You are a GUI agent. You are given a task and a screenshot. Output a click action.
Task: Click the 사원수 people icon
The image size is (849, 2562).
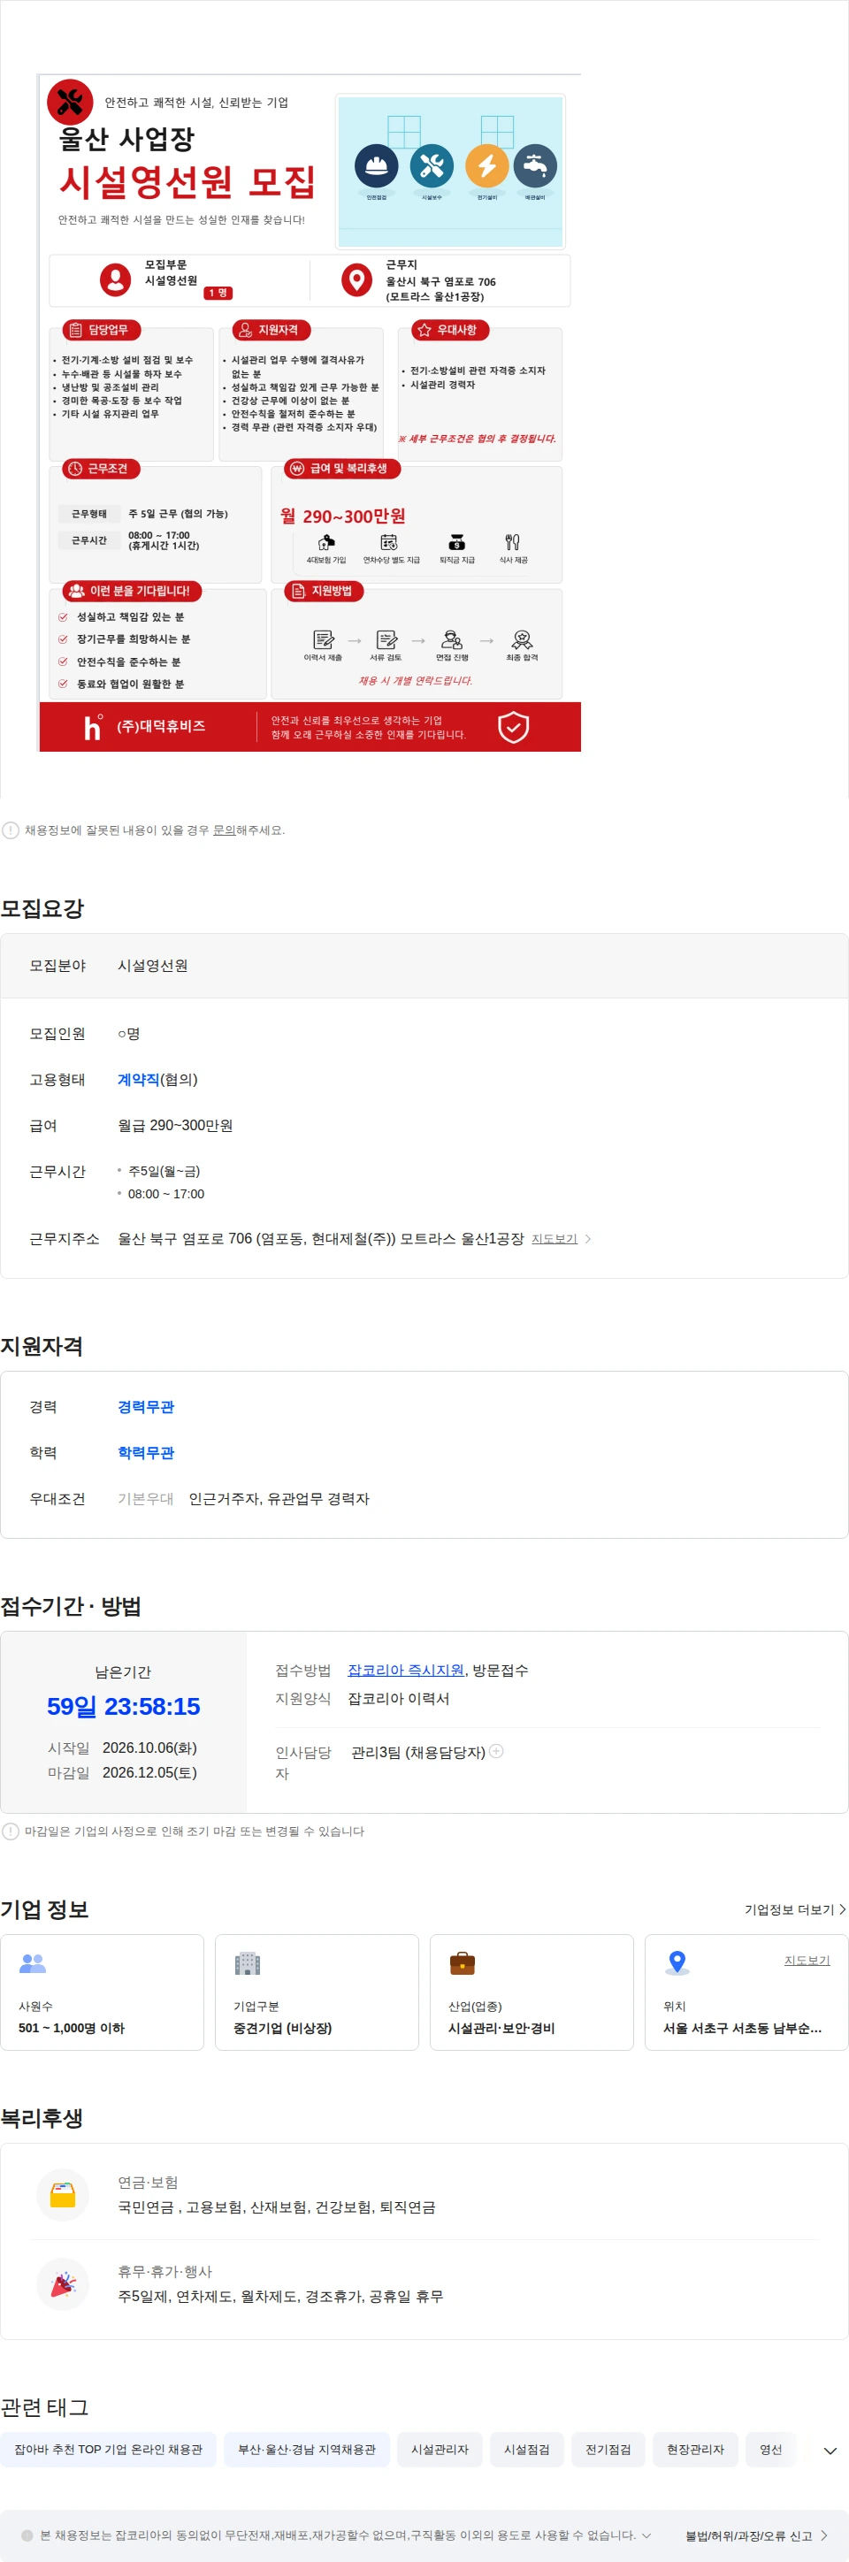(x=33, y=1963)
